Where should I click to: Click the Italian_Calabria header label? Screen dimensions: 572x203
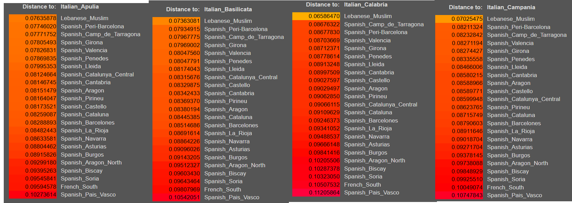coord(366,5)
